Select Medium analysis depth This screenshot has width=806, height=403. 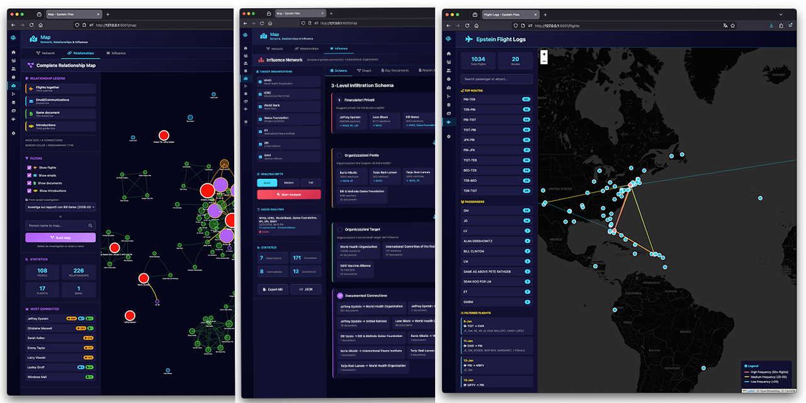tap(289, 183)
